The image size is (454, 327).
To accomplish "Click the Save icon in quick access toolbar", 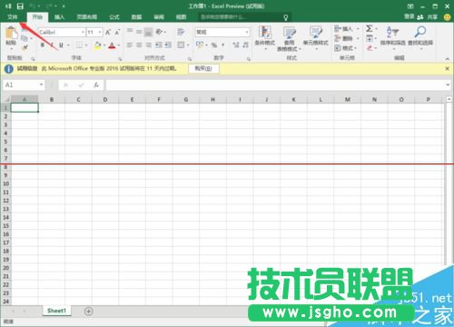I will coord(20,6).
